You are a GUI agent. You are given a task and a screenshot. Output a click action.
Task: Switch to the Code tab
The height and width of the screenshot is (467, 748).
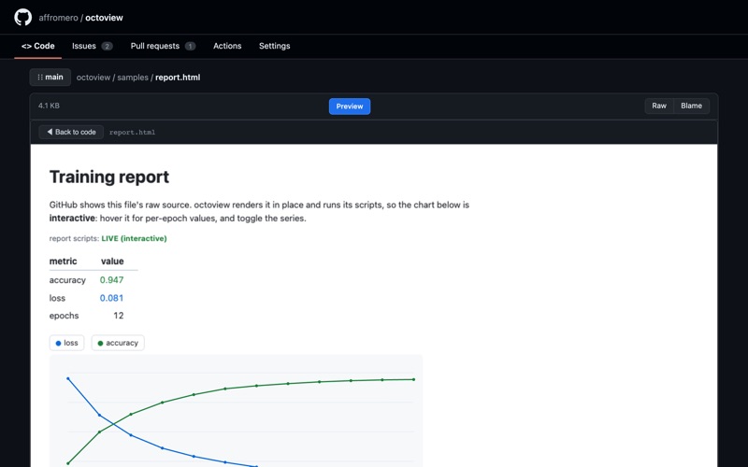tap(37, 46)
